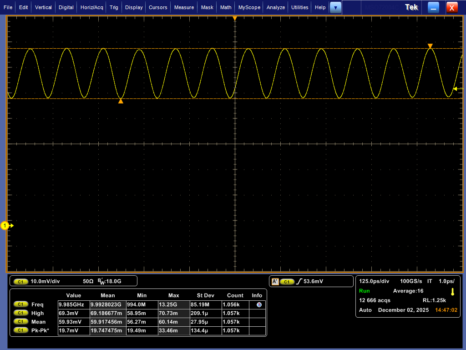This screenshot has height=350, width=466.
Task: Click the minimum value marker on waveform
Action: pos(121,101)
